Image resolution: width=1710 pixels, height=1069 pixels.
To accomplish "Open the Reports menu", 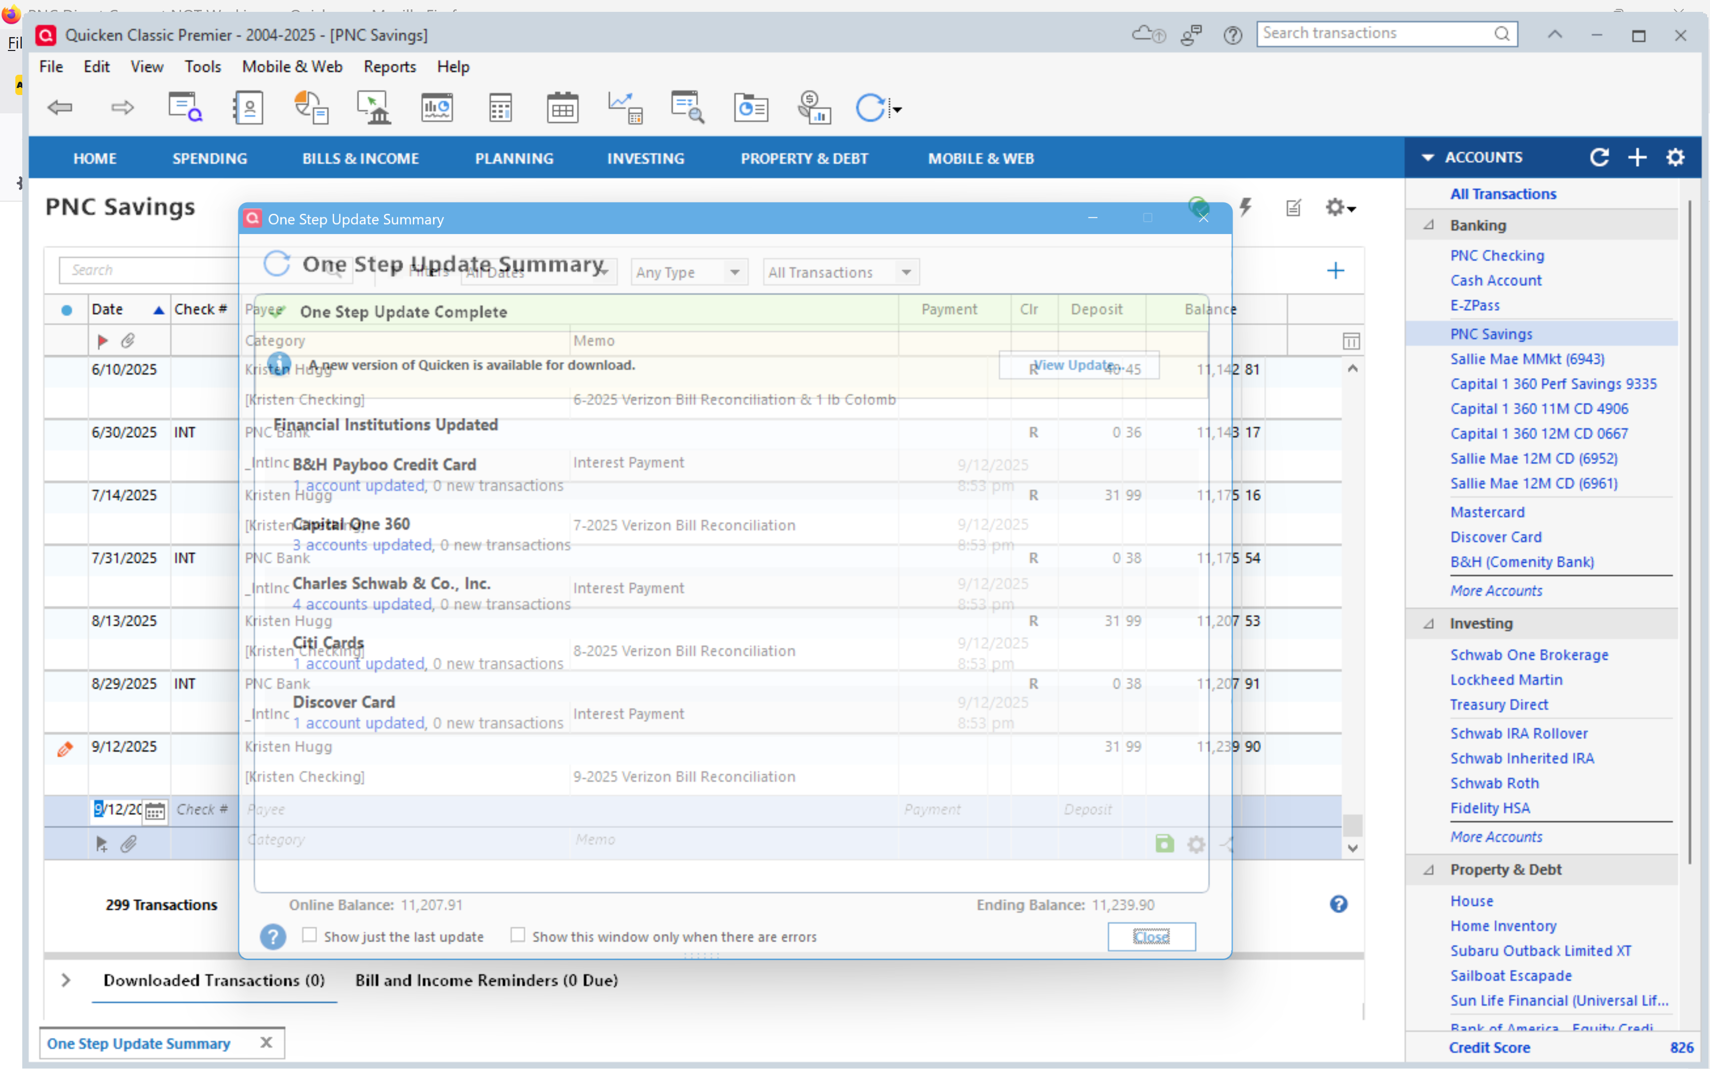I will (389, 66).
